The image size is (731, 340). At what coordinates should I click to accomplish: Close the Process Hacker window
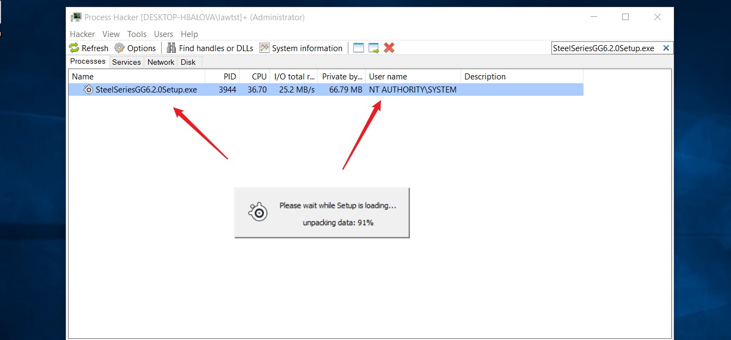tap(658, 17)
